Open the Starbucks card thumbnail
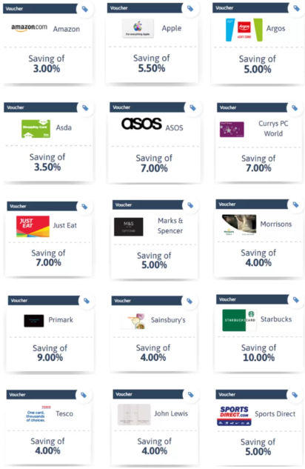This screenshot has height=469, width=305. tap(239, 320)
